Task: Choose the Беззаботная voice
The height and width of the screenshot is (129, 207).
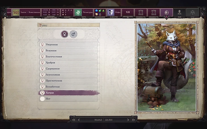Action: (x=68, y=87)
